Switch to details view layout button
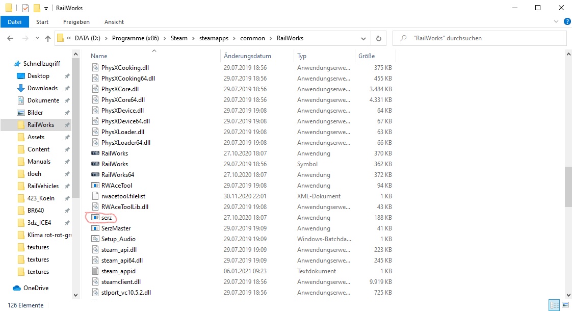This screenshot has width=572, height=311. pos(554,305)
